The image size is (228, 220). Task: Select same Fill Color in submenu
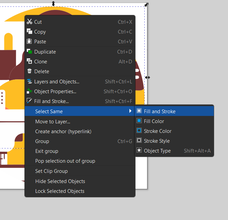pos(174,121)
